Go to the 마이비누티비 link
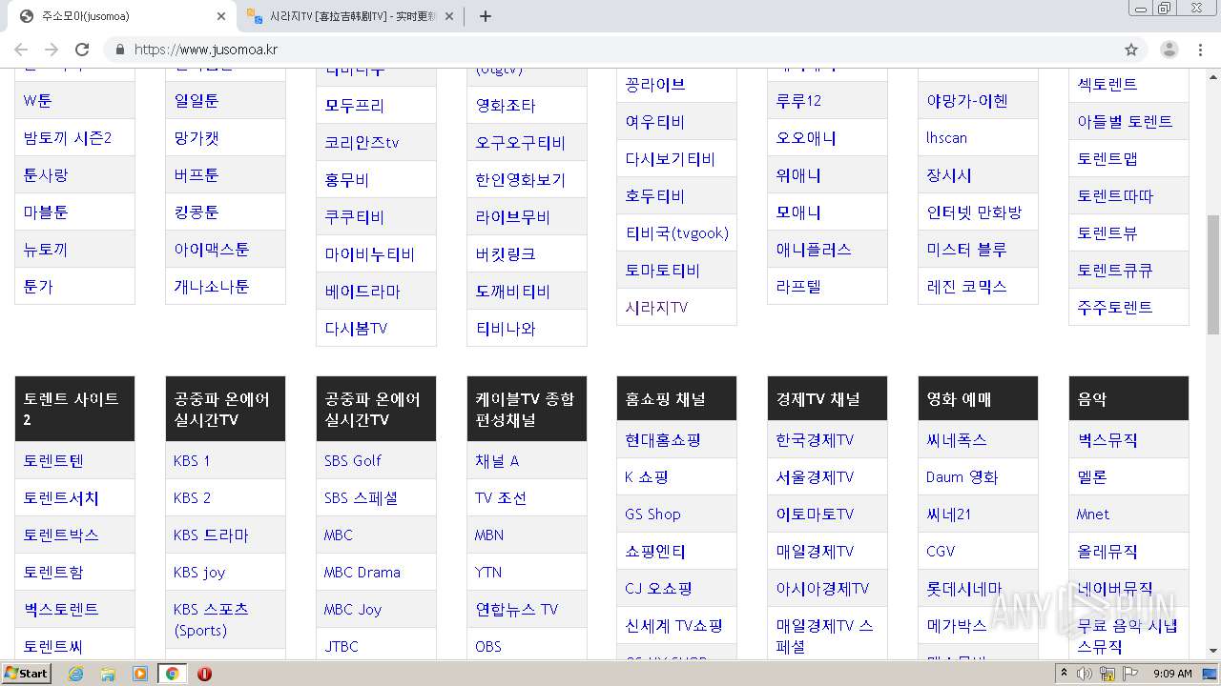 coord(370,253)
